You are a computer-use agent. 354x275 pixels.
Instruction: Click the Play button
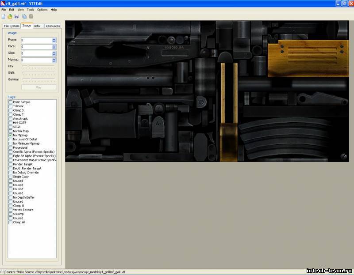(38, 87)
